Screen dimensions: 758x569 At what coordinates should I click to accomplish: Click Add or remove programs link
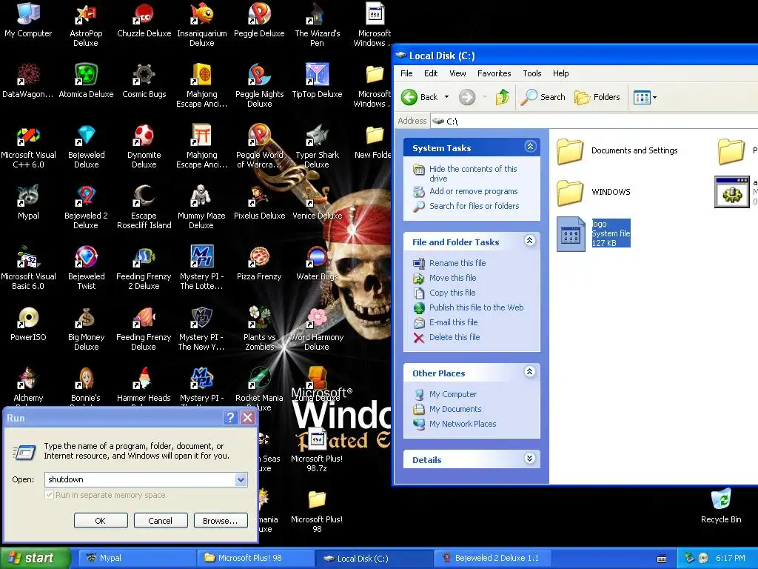click(x=473, y=192)
